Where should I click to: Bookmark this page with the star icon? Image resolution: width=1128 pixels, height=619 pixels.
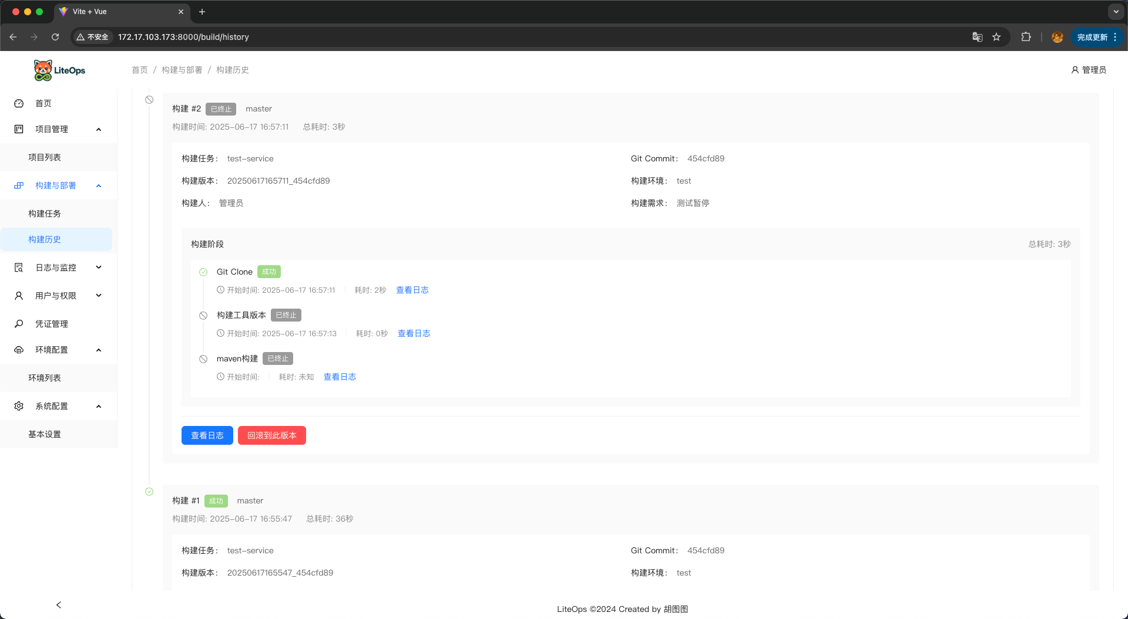click(996, 37)
